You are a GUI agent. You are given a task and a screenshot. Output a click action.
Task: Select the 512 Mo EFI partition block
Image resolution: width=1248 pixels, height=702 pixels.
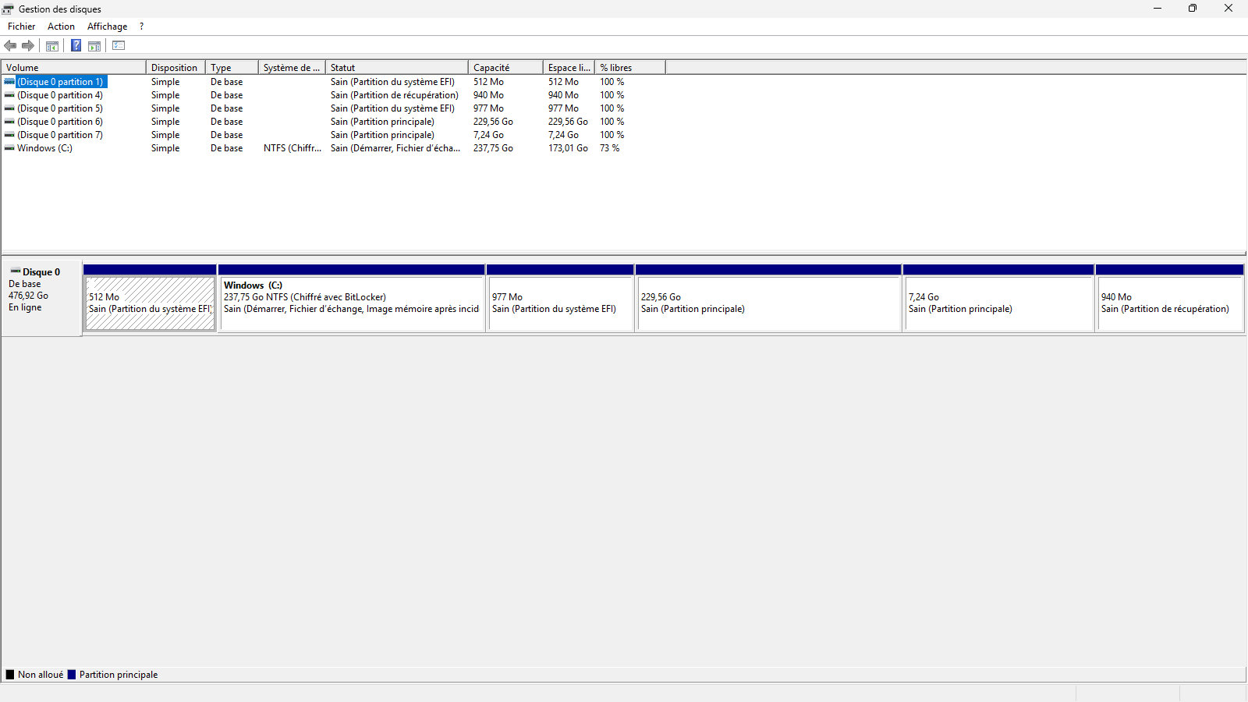pos(150,303)
